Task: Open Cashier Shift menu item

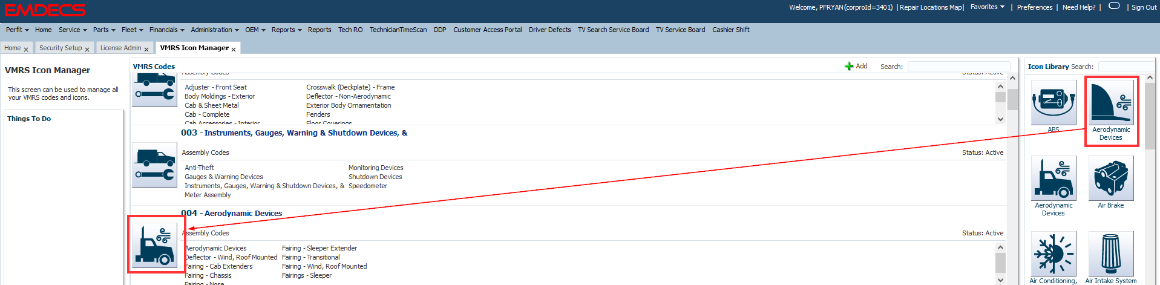Action: coord(731,30)
